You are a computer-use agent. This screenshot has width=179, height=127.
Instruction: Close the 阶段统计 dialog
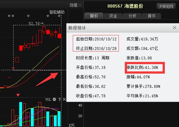(x=175, y=28)
